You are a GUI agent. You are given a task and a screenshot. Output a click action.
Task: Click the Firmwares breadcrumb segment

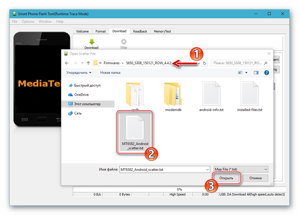[112, 63]
